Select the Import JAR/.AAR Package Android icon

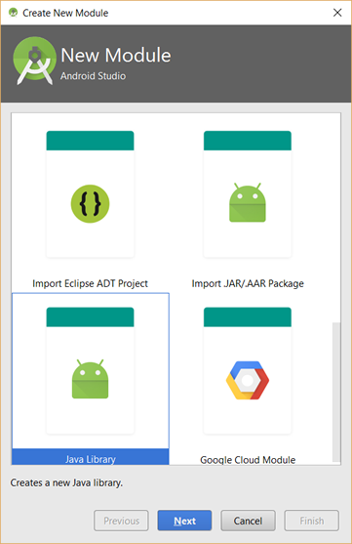click(248, 202)
